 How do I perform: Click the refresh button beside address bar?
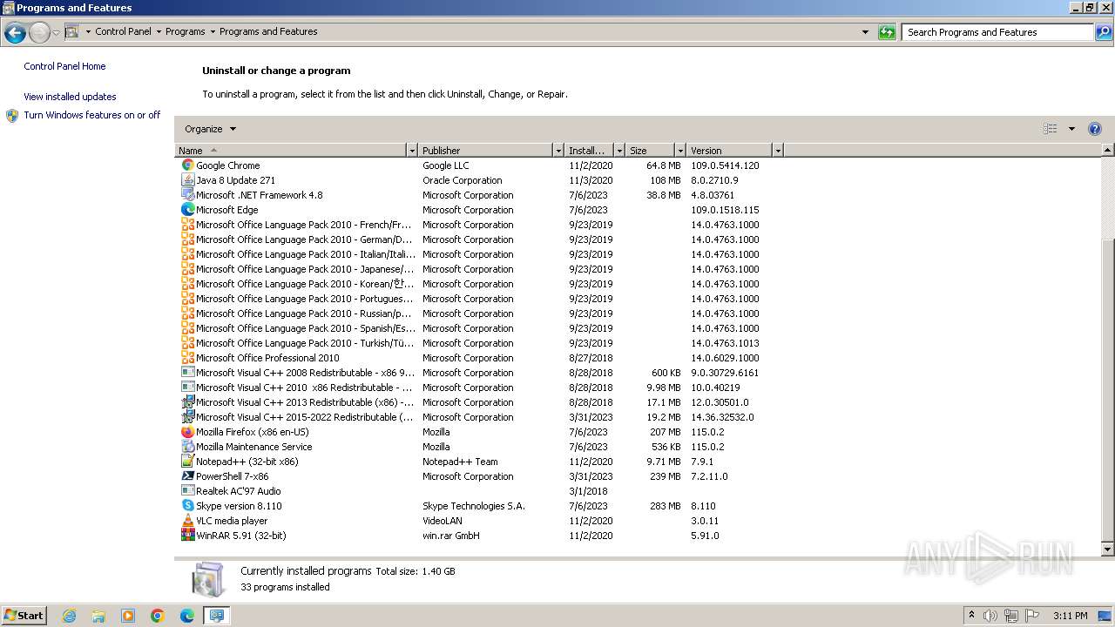click(887, 32)
